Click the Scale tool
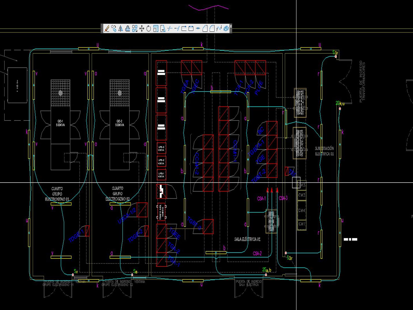Image resolution: width=413 pixels, height=310 pixels. [156, 28]
